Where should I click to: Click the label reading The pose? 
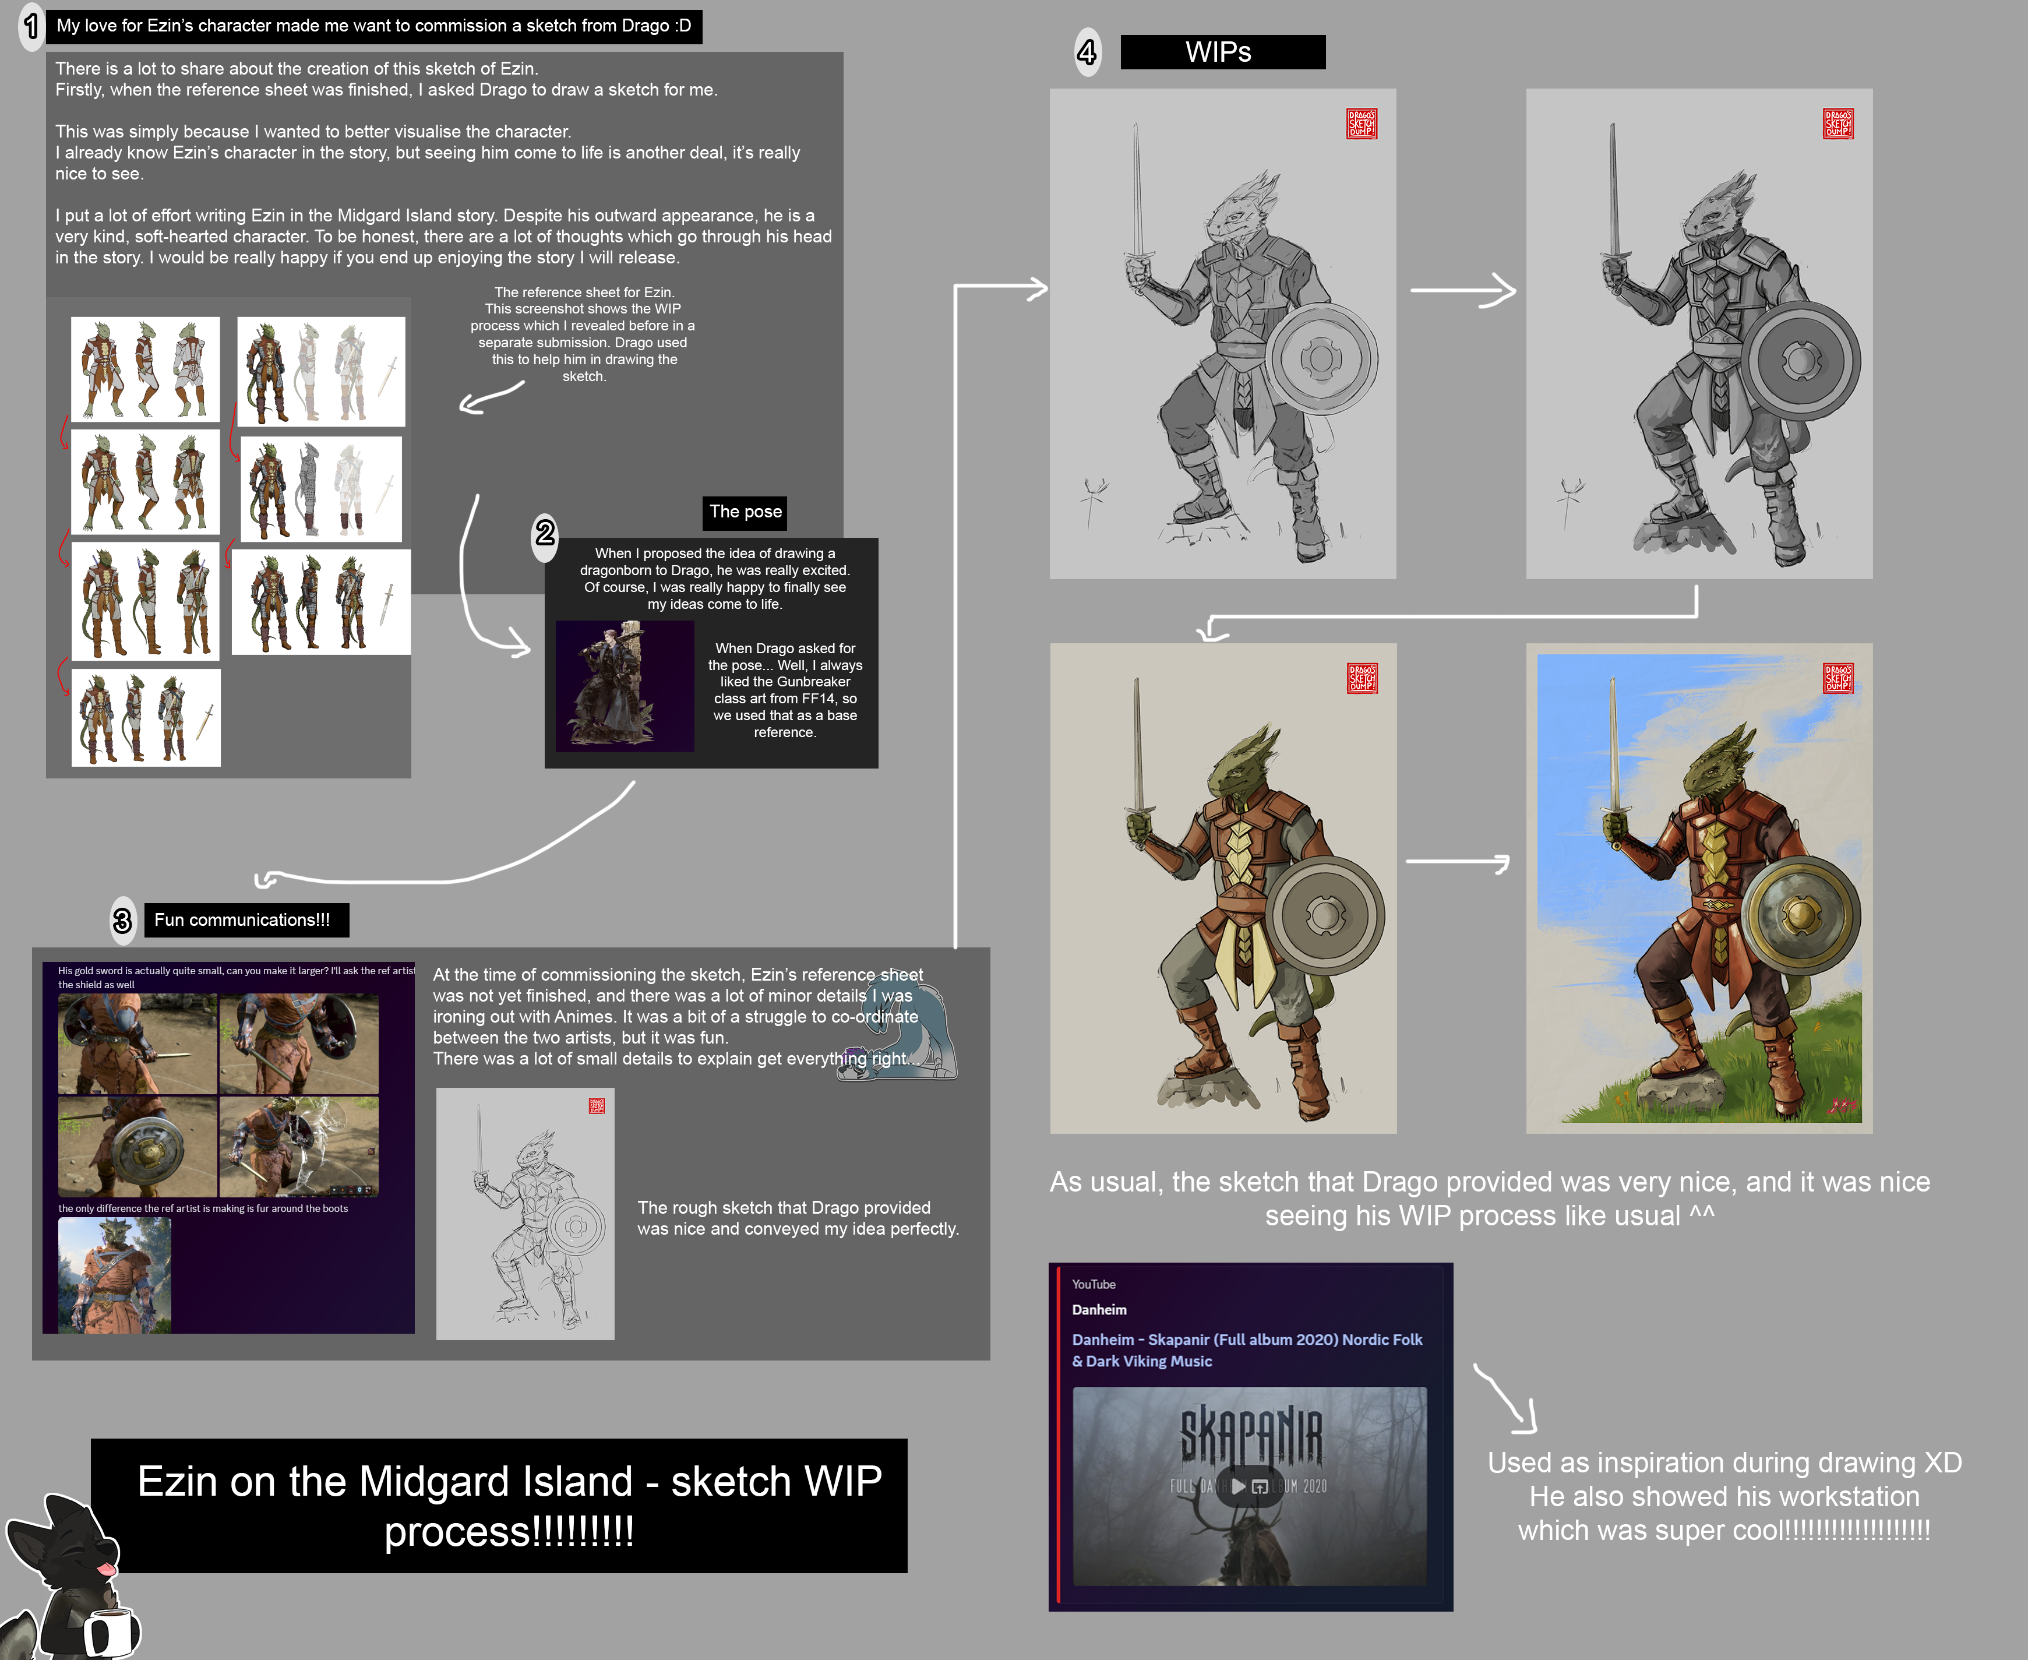(745, 512)
